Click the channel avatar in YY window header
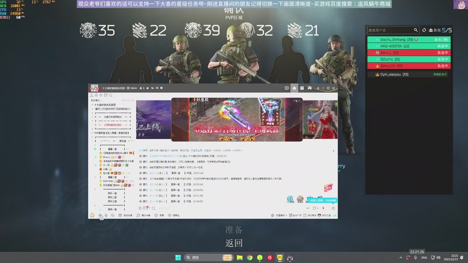Screen dimensions: 468x263 pos(94,88)
